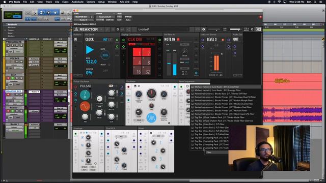This screenshot has height=183, width=326.
Task: Click the Wi-Fi icon in menu bar
Action: click(279, 2)
